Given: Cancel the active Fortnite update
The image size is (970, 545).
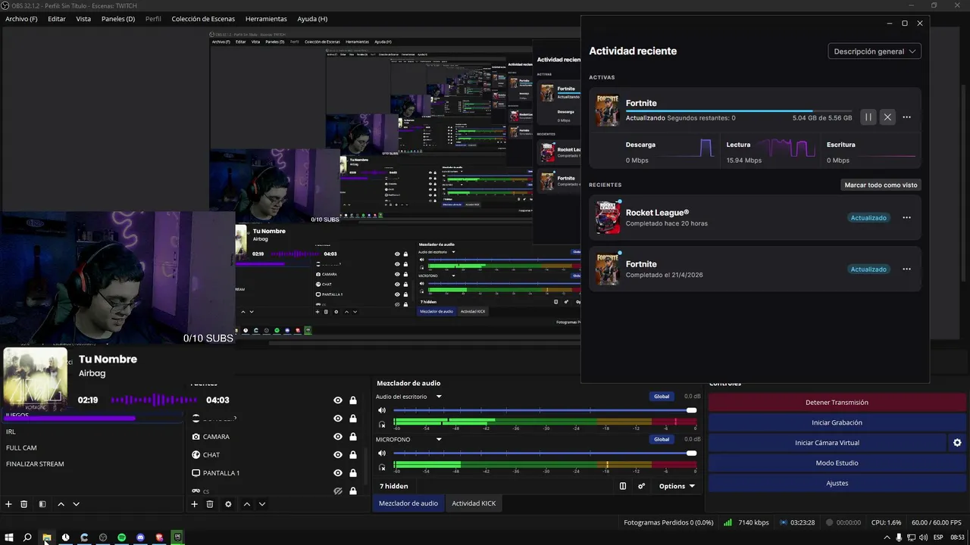Looking at the screenshot, I should coord(887,117).
